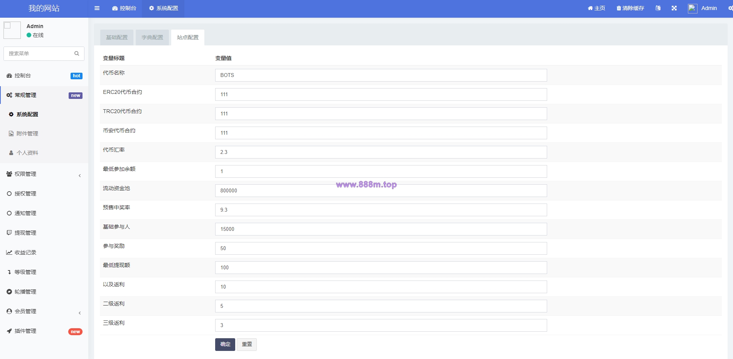Click the 收益记录 chart icon
Screen dimensions: 733x359
coord(9,252)
